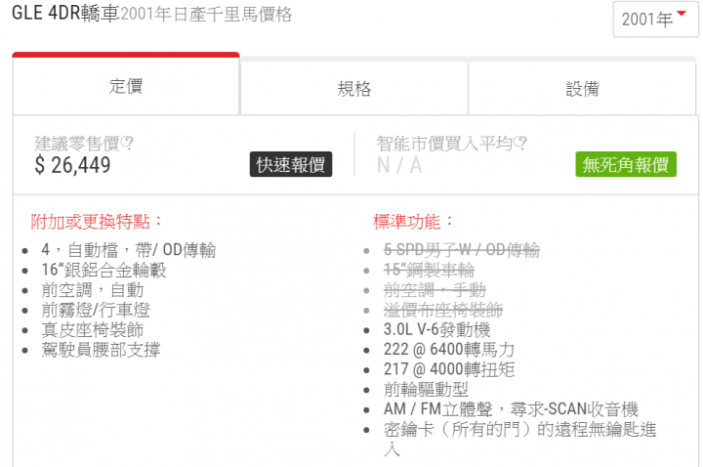
Task: Click the struck-through 15“鋼製車輪 item
Action: point(429,270)
